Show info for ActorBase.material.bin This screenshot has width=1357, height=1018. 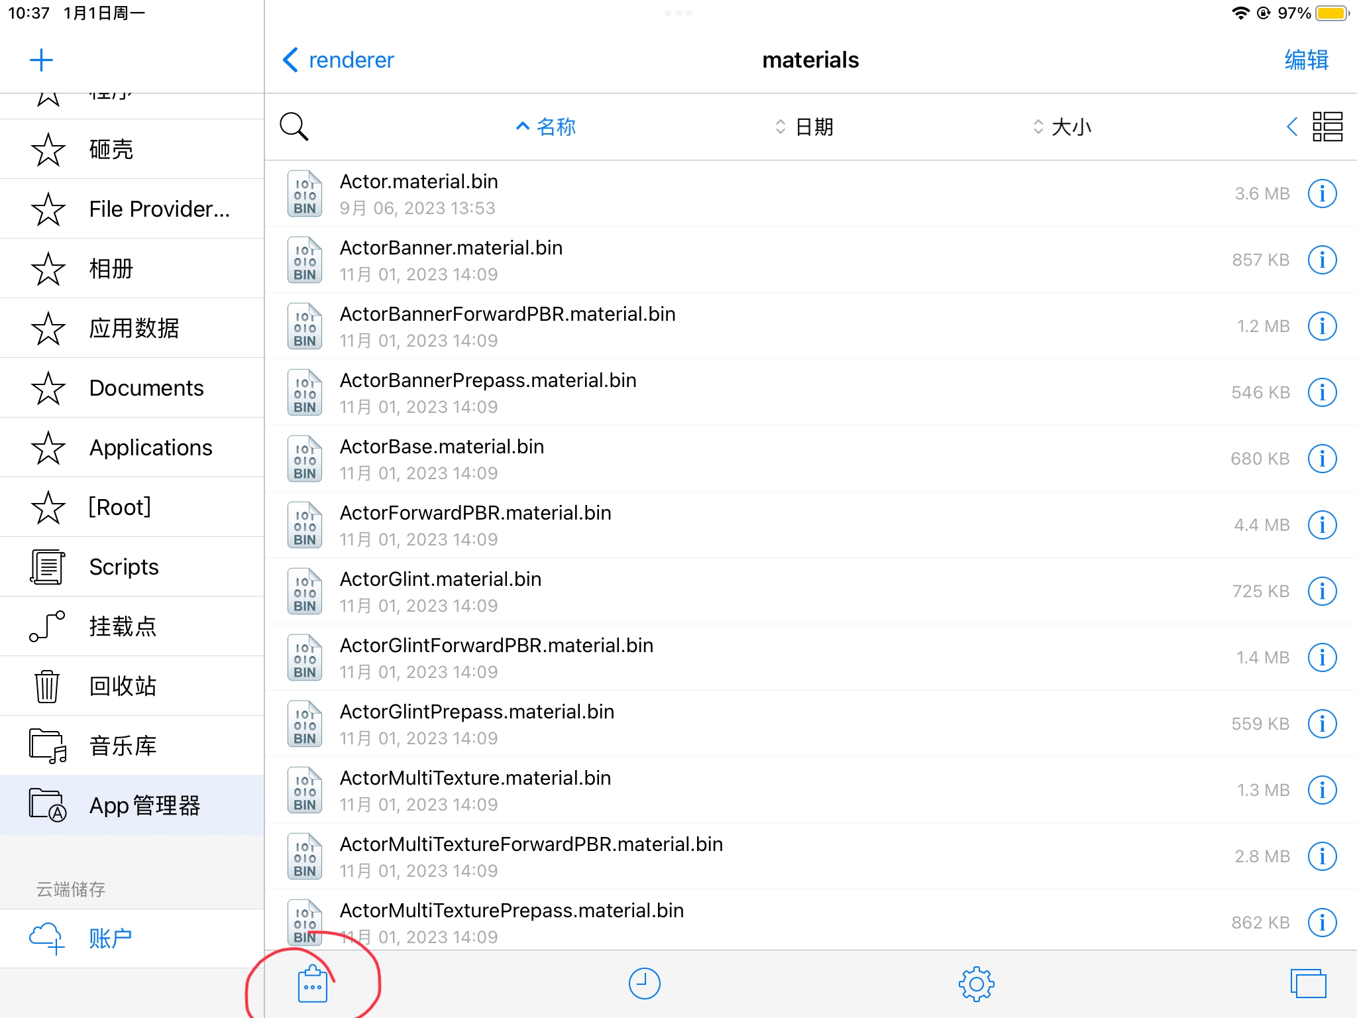[1322, 459]
